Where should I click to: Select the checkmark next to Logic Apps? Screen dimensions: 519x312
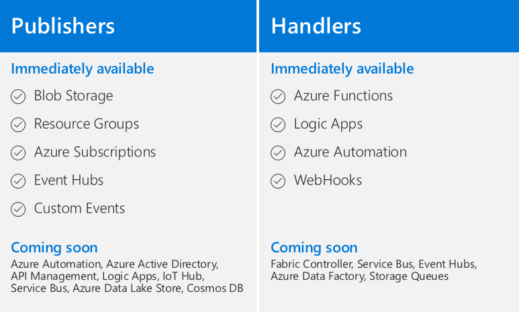(278, 125)
